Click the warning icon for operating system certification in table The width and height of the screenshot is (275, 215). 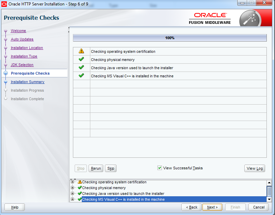(x=81, y=51)
